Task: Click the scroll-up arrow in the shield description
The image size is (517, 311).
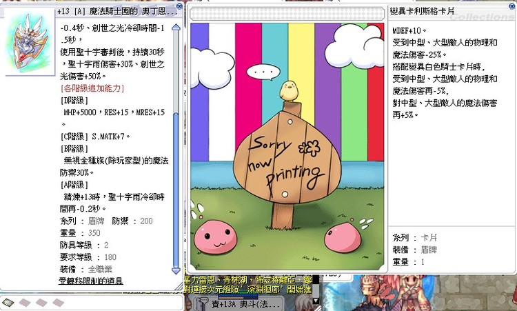Action: pyautogui.click(x=176, y=28)
